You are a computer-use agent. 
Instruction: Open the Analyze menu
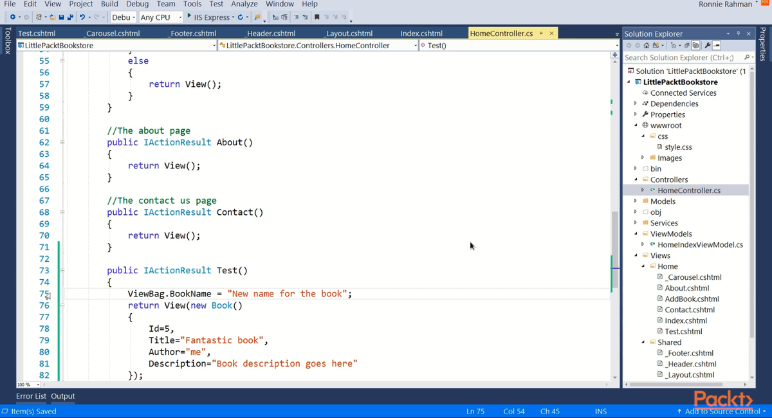[x=244, y=4]
